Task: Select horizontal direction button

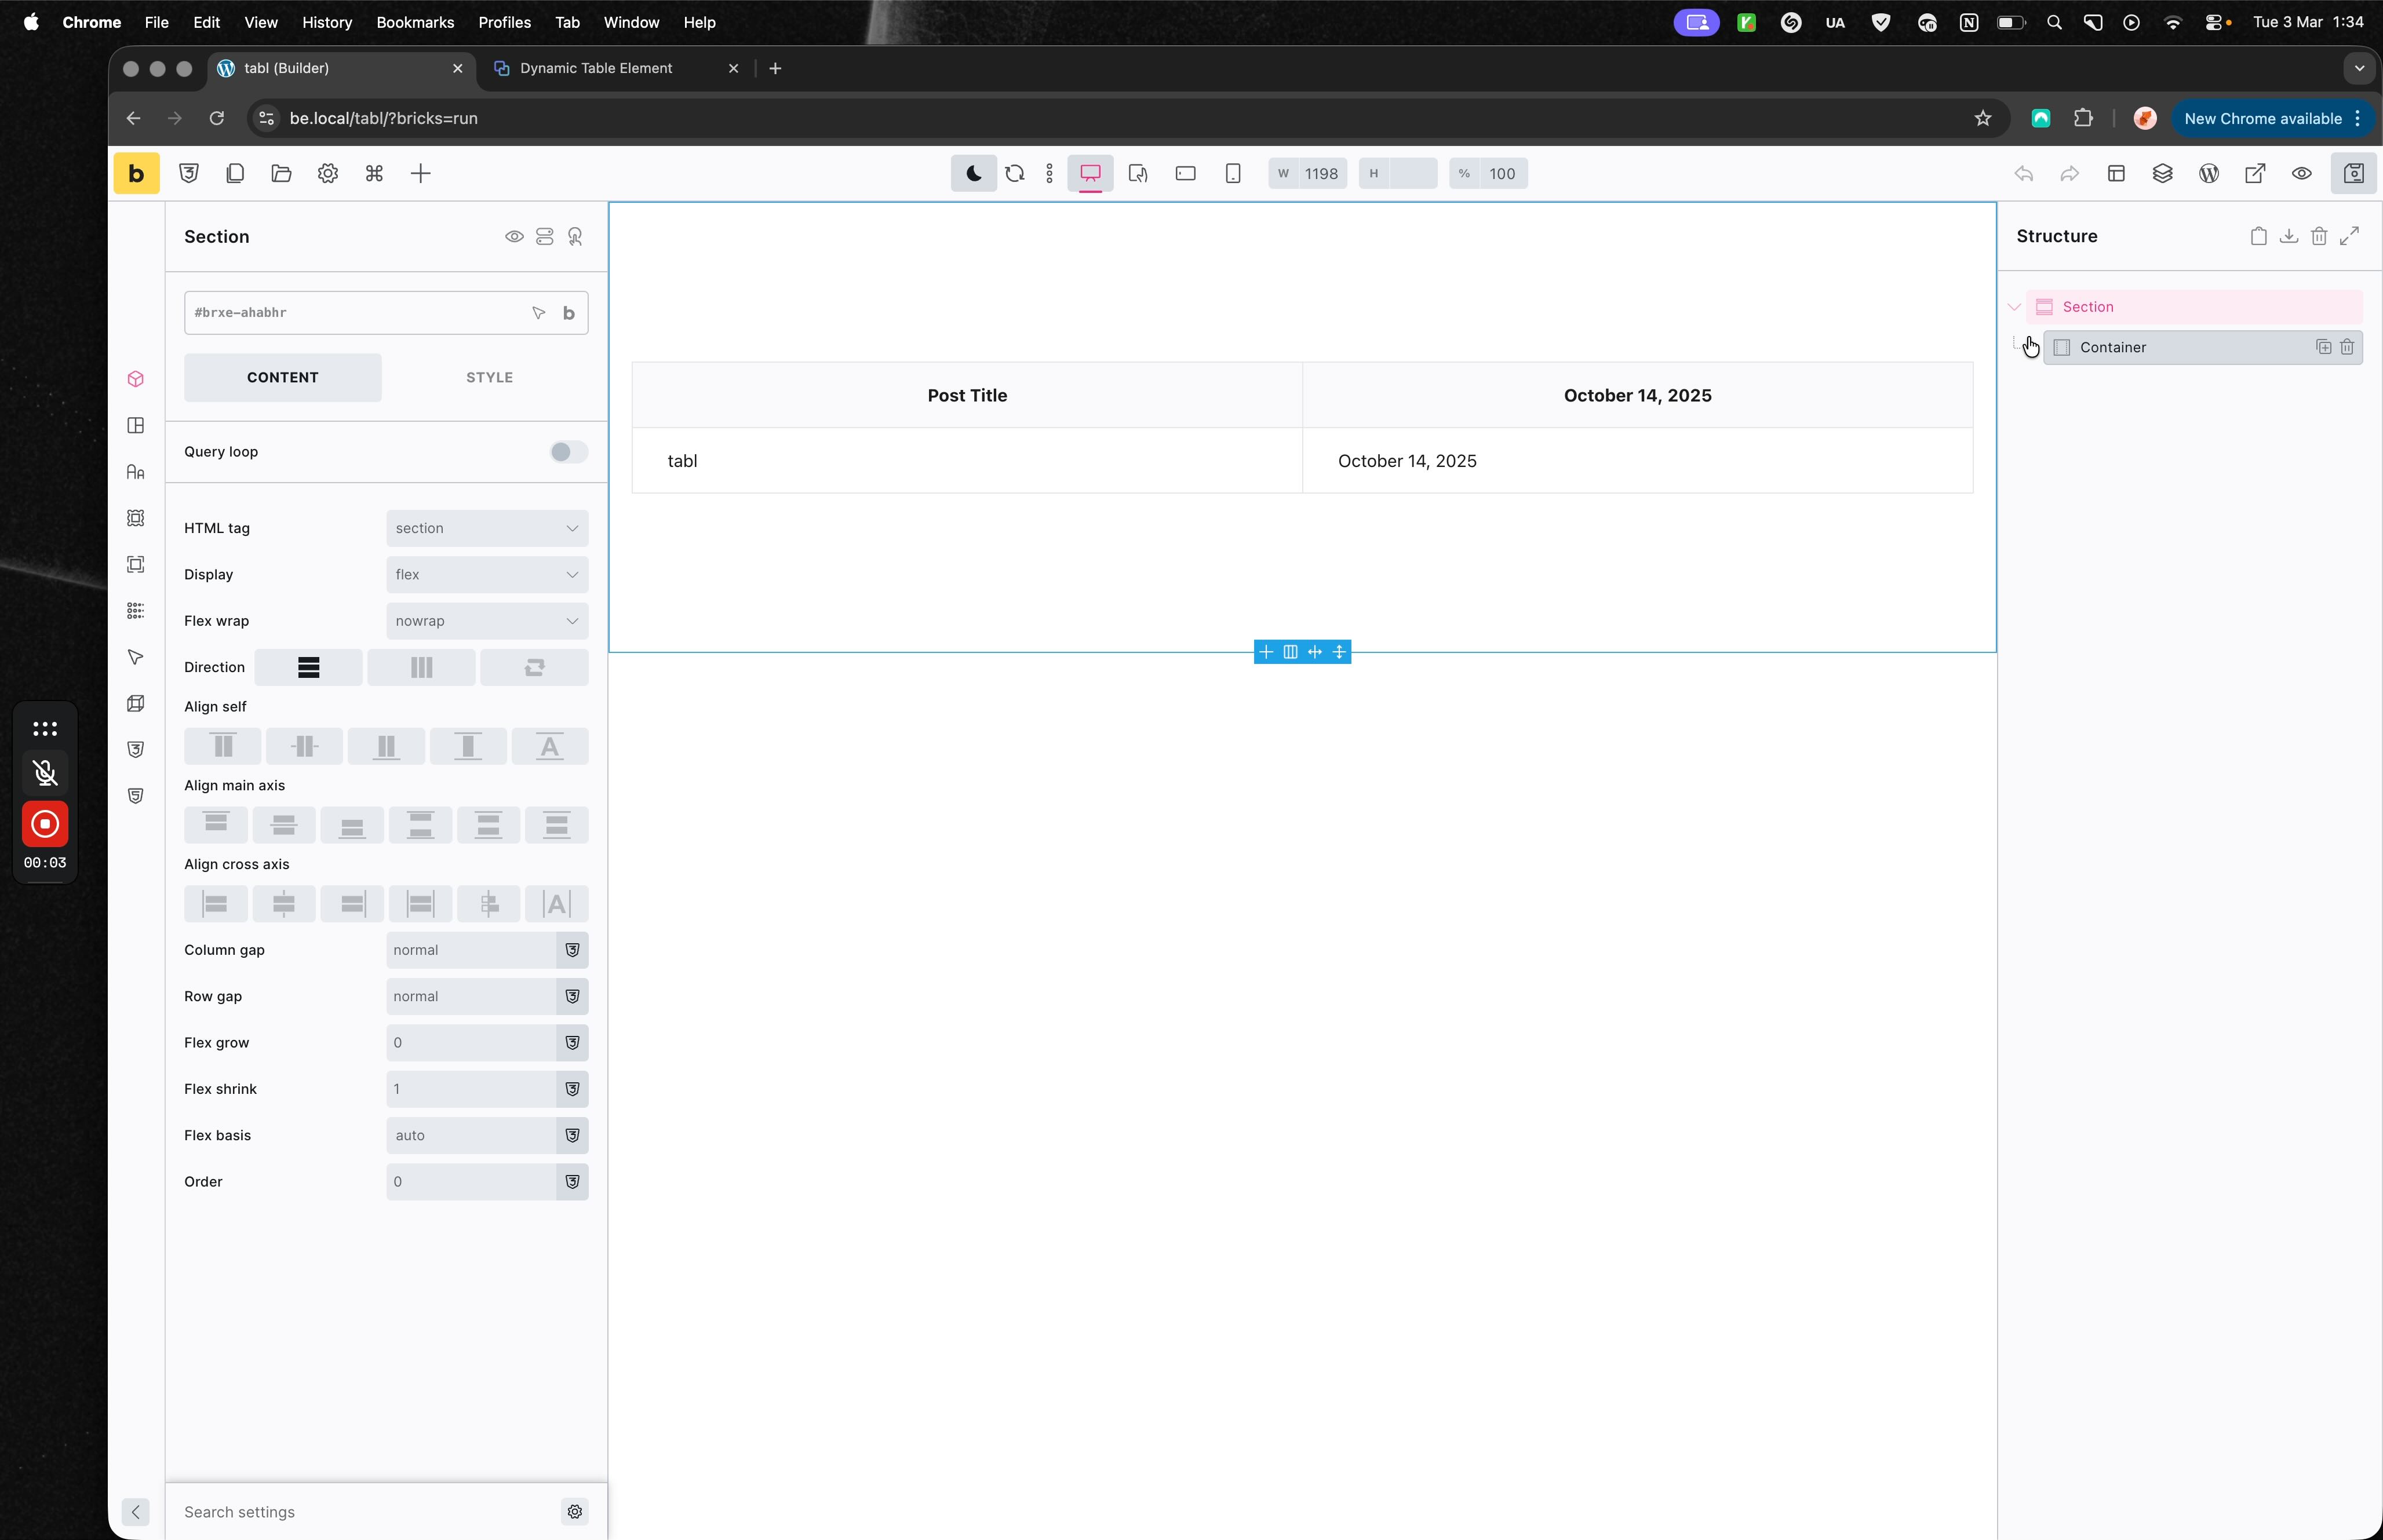Action: [421, 667]
